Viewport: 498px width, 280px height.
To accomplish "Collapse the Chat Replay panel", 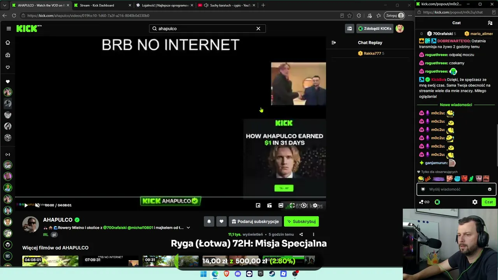I will [333, 42].
